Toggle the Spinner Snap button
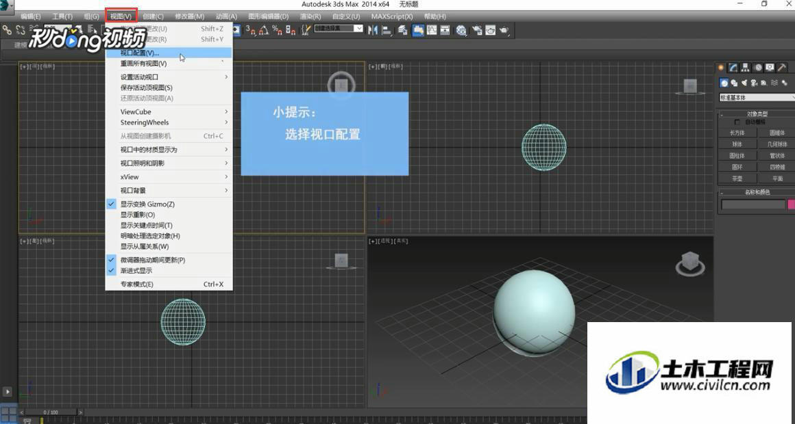The image size is (795, 424). point(291,30)
